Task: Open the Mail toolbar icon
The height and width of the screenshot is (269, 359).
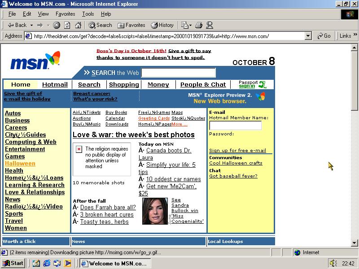Action: click(x=185, y=25)
